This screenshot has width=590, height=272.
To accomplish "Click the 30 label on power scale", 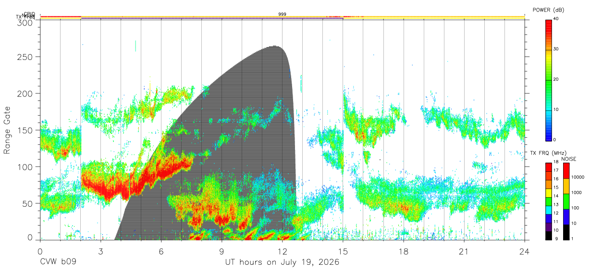I will coord(557,49).
